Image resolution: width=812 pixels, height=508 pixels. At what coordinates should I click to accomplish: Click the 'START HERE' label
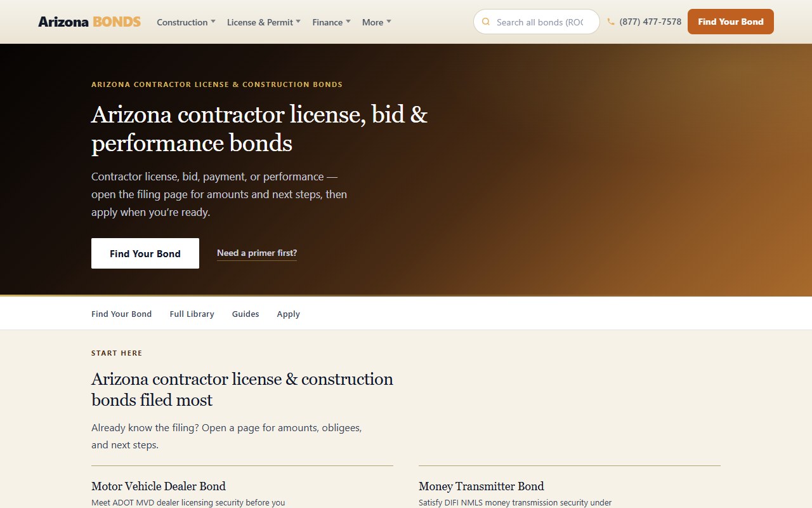(x=117, y=353)
